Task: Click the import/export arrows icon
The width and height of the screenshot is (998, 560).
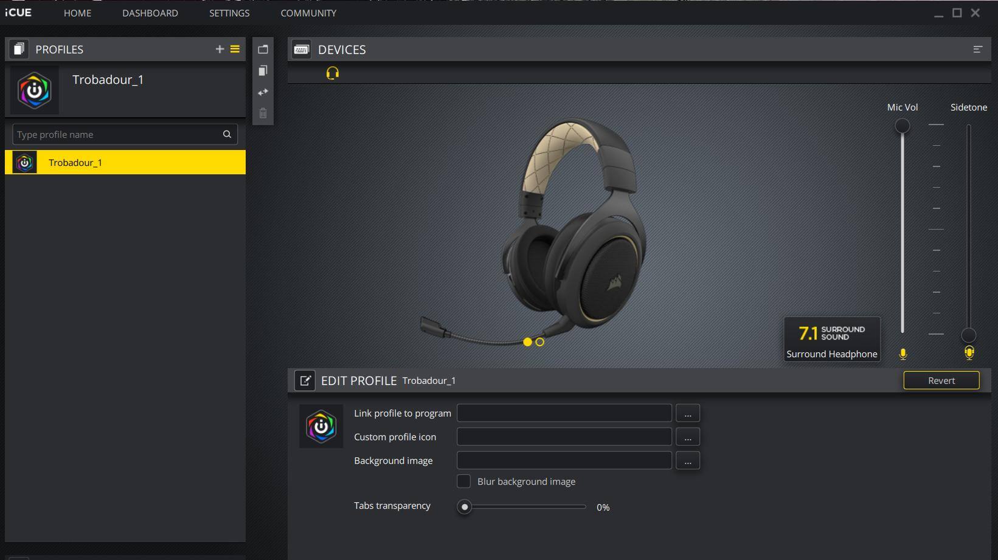Action: pyautogui.click(x=263, y=92)
